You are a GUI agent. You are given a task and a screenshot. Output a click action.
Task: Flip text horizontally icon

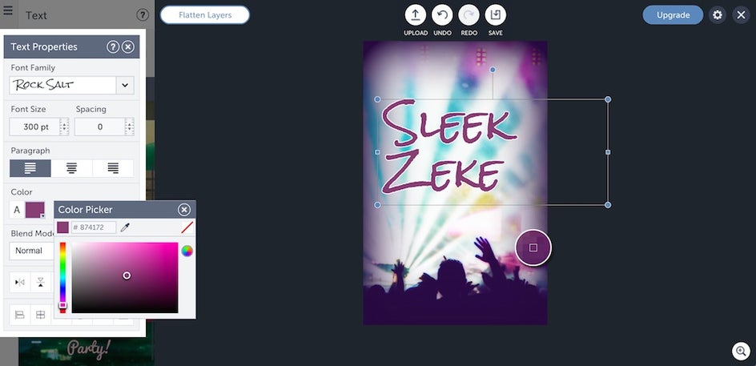(20, 282)
